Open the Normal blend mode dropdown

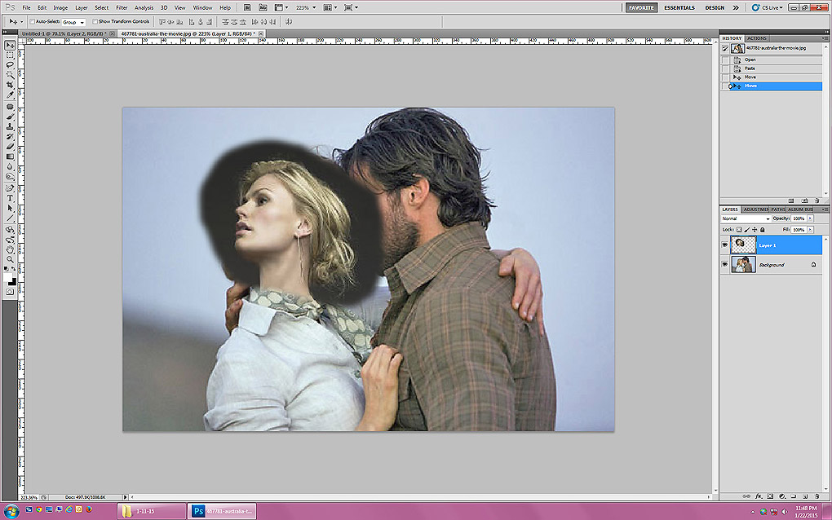[x=746, y=218]
